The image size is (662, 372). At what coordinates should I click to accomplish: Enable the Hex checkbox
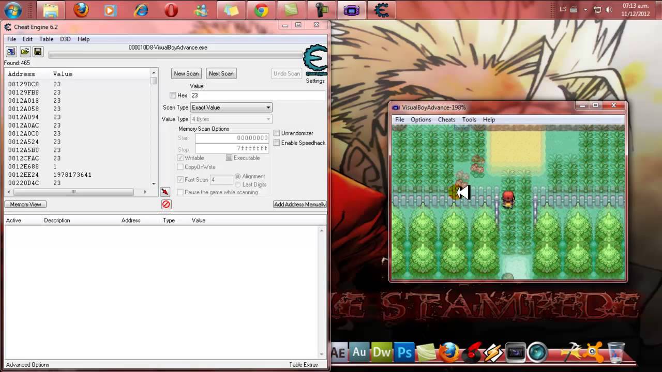[x=173, y=96]
